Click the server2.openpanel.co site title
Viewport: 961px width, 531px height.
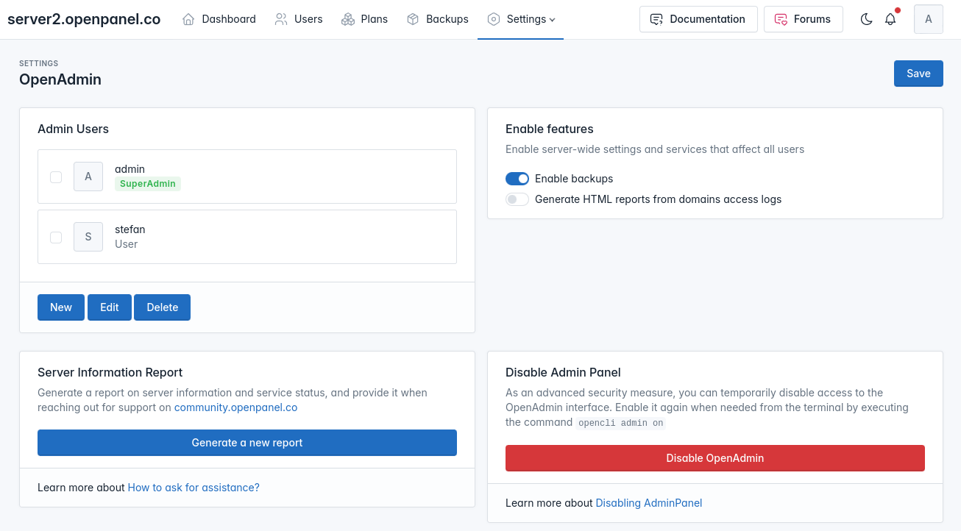(84, 19)
